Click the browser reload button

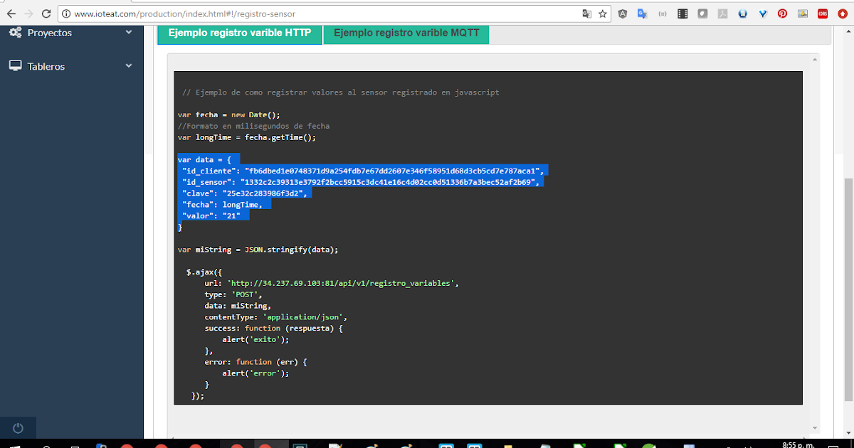tap(46, 13)
